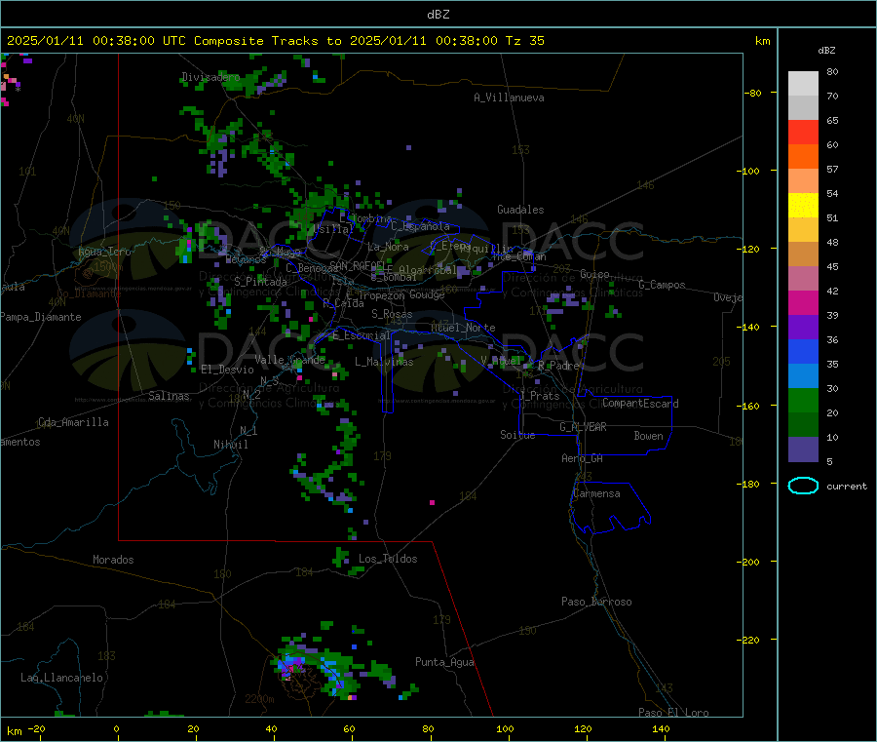Image resolution: width=877 pixels, height=742 pixels.
Task: Click the CompartEscard label
Action: click(x=640, y=403)
